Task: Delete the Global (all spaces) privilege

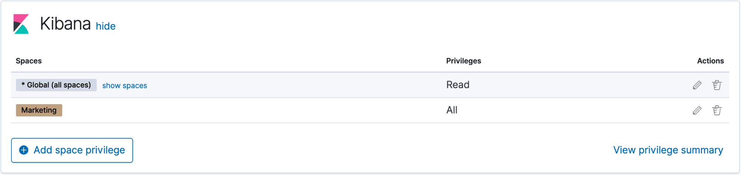Action: pos(717,85)
